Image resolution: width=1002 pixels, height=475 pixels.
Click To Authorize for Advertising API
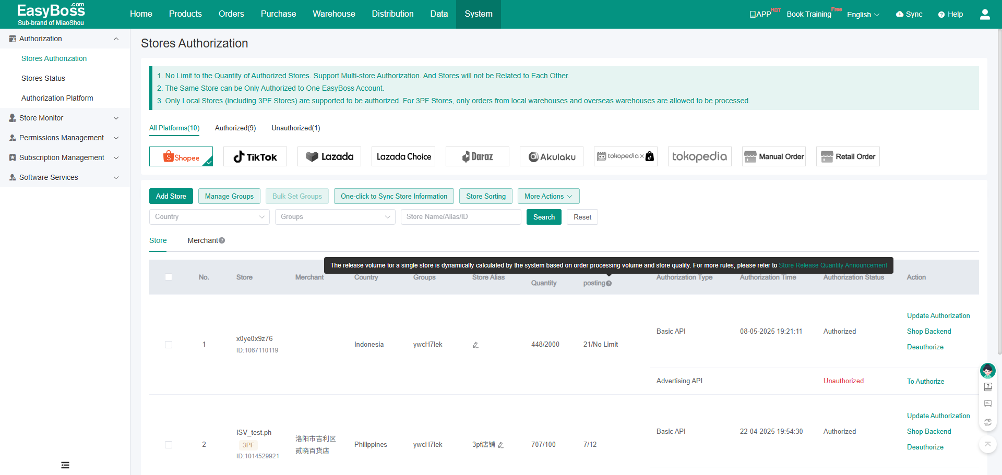pyautogui.click(x=925, y=381)
